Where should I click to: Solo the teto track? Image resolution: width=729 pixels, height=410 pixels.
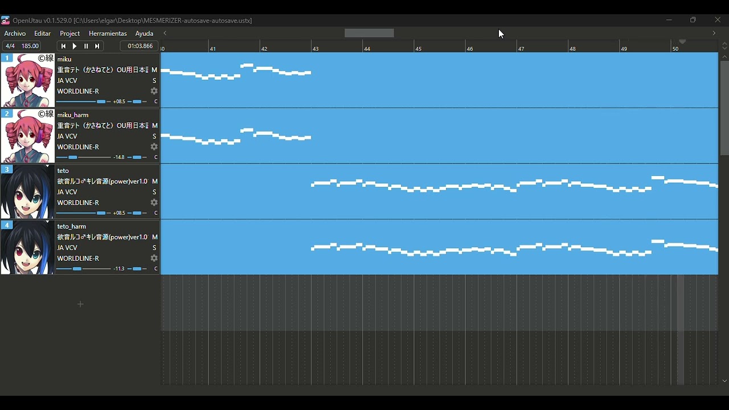154,192
